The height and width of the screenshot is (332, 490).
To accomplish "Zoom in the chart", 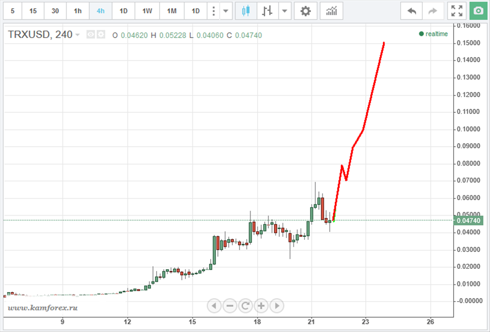I will 261,306.
